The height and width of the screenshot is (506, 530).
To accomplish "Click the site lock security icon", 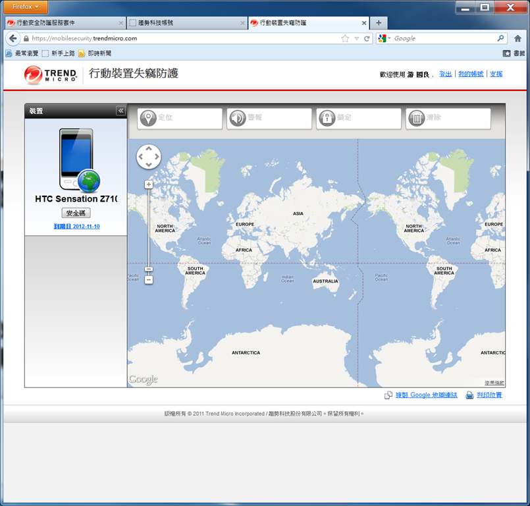I will pos(26,39).
